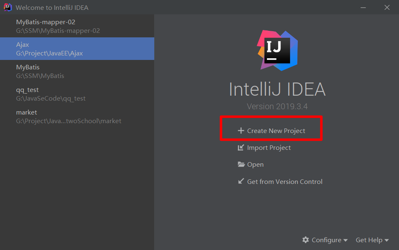The image size is (399, 250).
Task: Click the Import Project arrow icon
Action: pos(241,148)
